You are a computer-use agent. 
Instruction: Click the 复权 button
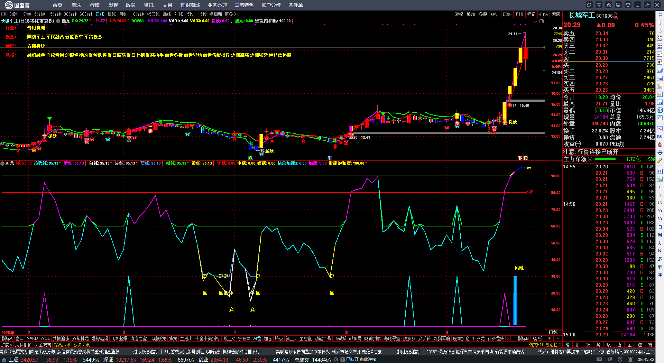pyautogui.click(x=459, y=14)
